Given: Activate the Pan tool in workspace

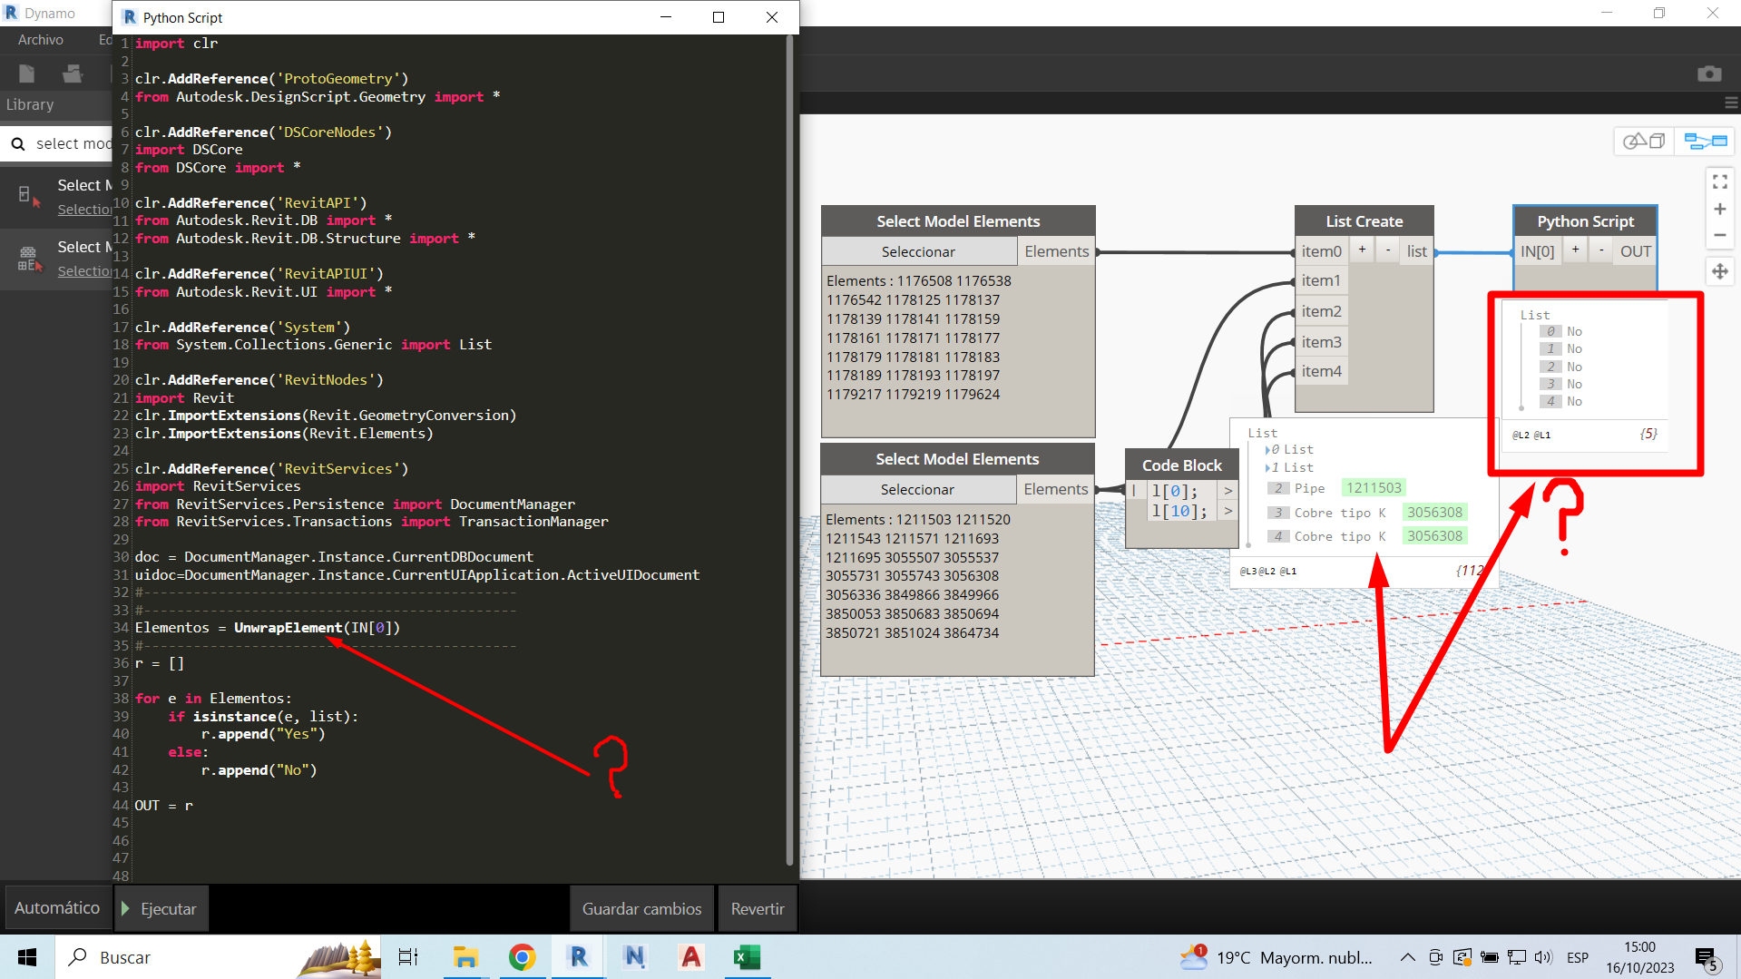Looking at the screenshot, I should click(x=1719, y=271).
